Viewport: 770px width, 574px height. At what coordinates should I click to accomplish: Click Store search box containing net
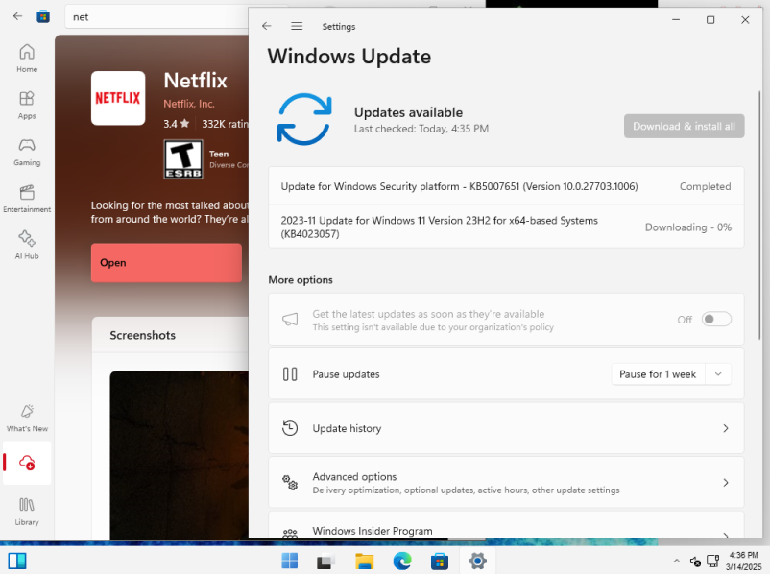pos(157,17)
